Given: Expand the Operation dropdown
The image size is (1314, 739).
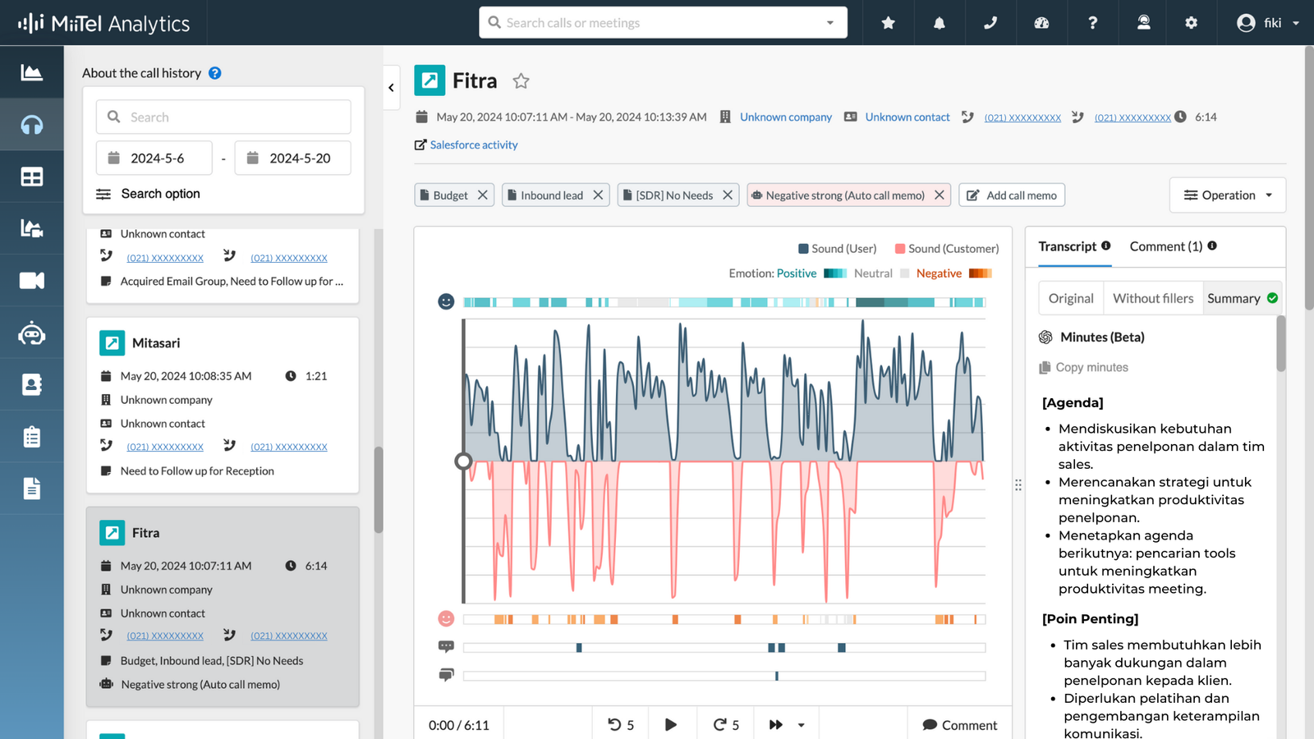Looking at the screenshot, I should click(1228, 195).
